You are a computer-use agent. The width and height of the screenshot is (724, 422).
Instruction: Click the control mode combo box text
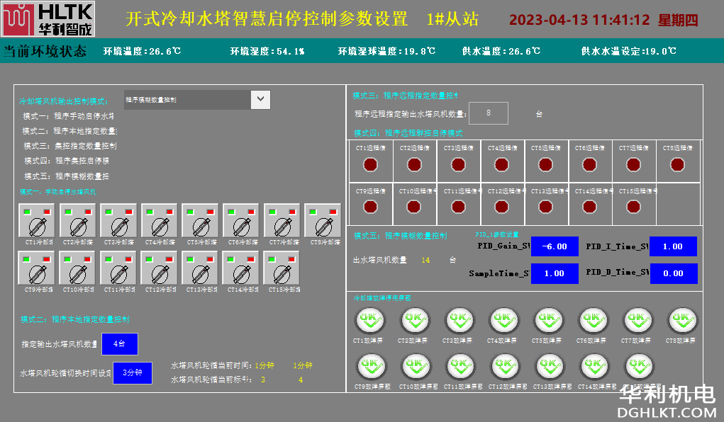(x=186, y=100)
